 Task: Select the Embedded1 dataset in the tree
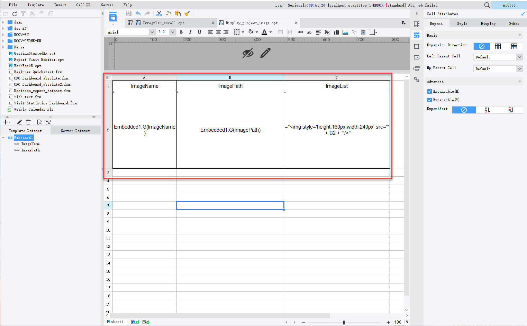tap(24, 137)
